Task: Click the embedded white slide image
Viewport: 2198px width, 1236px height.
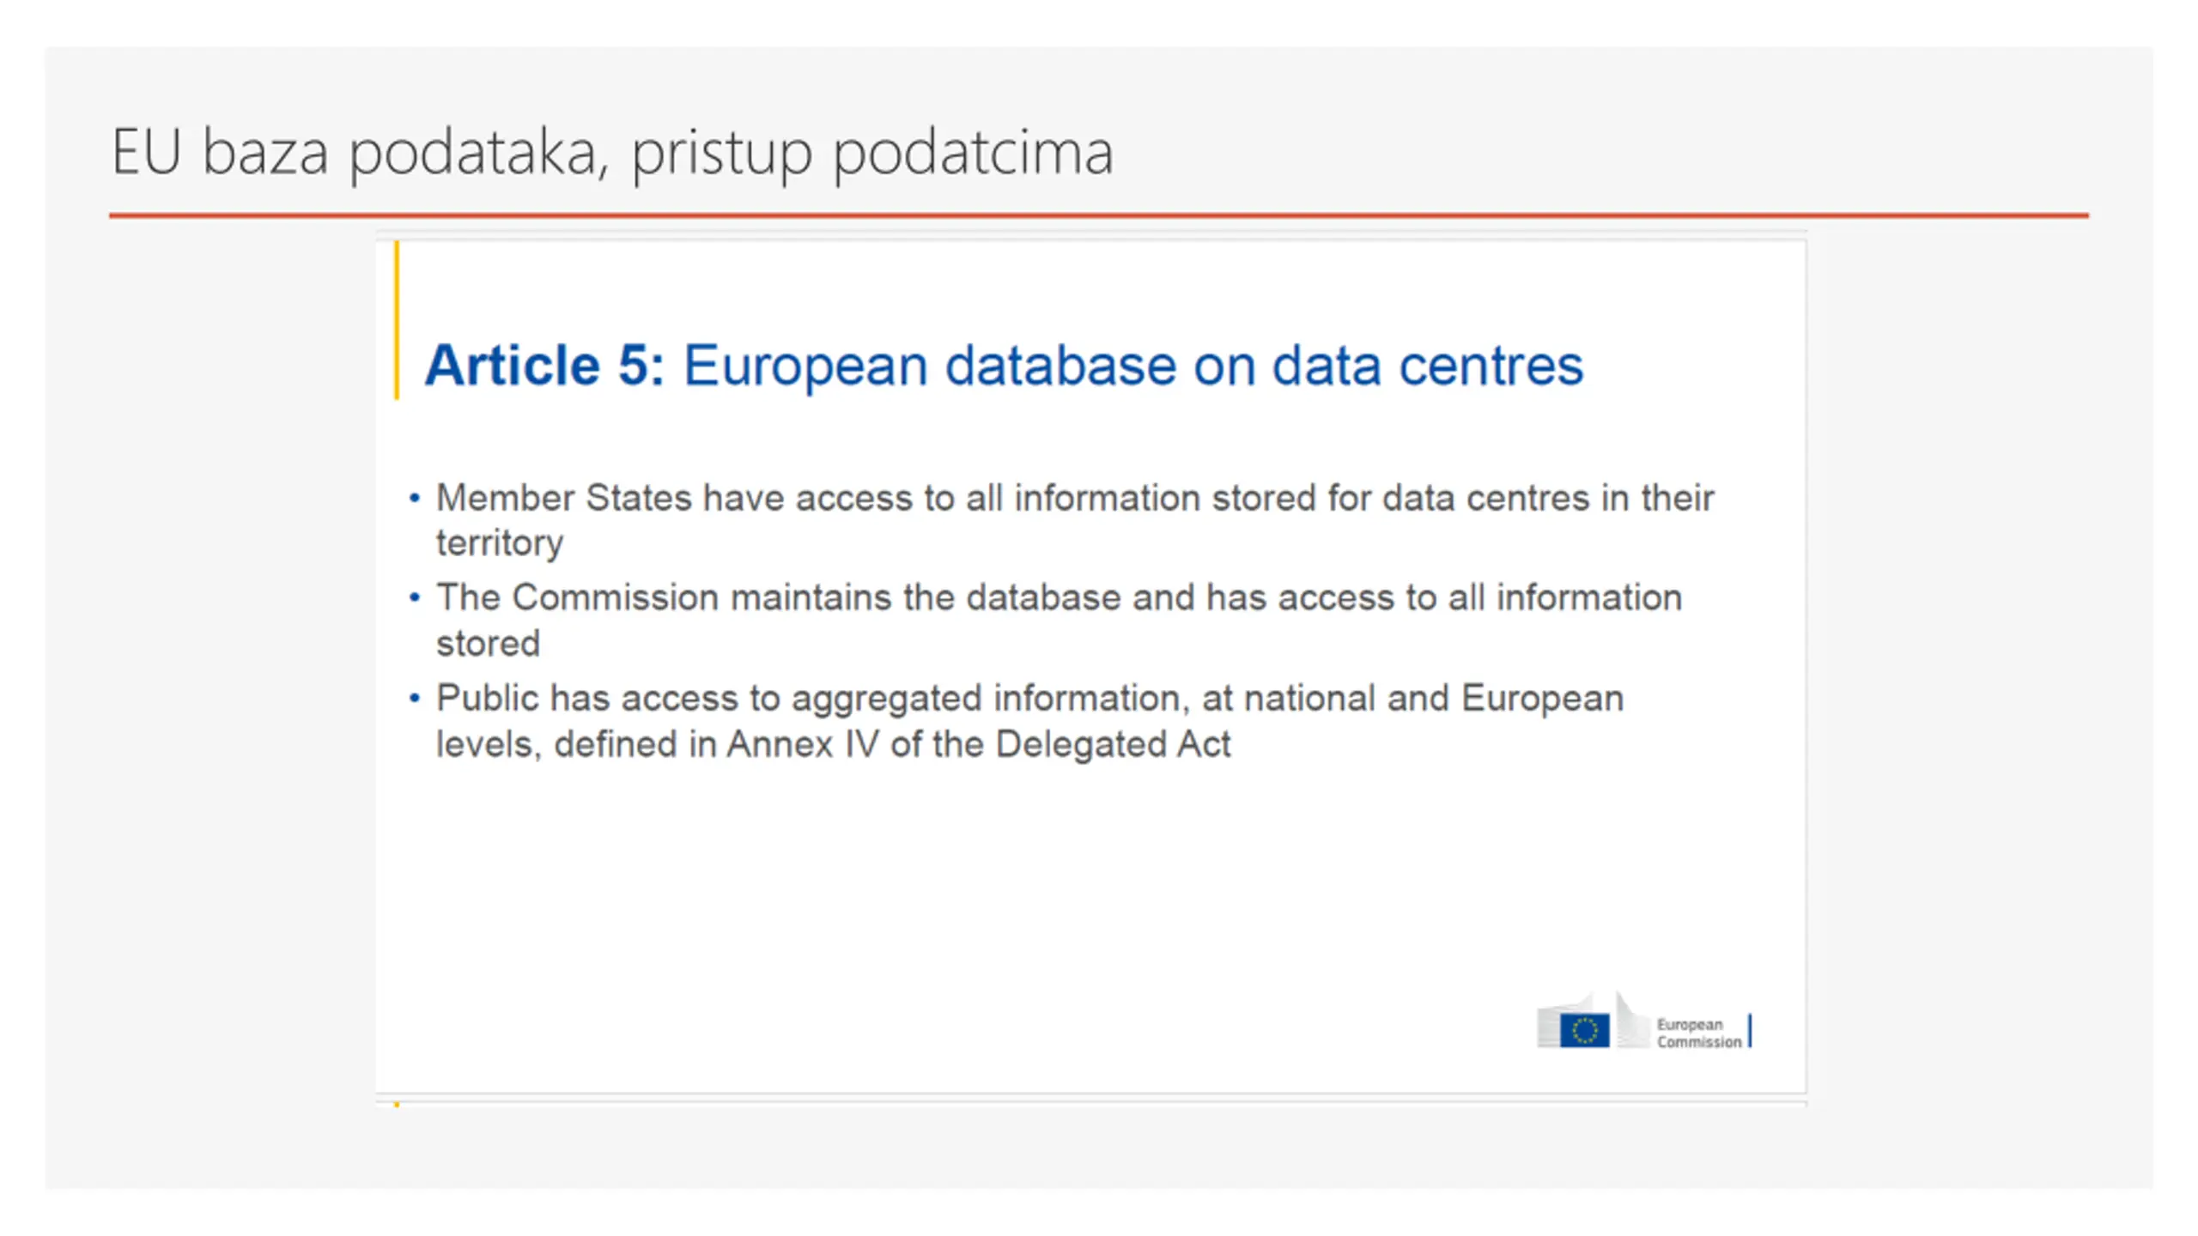Action: tap(1090, 667)
